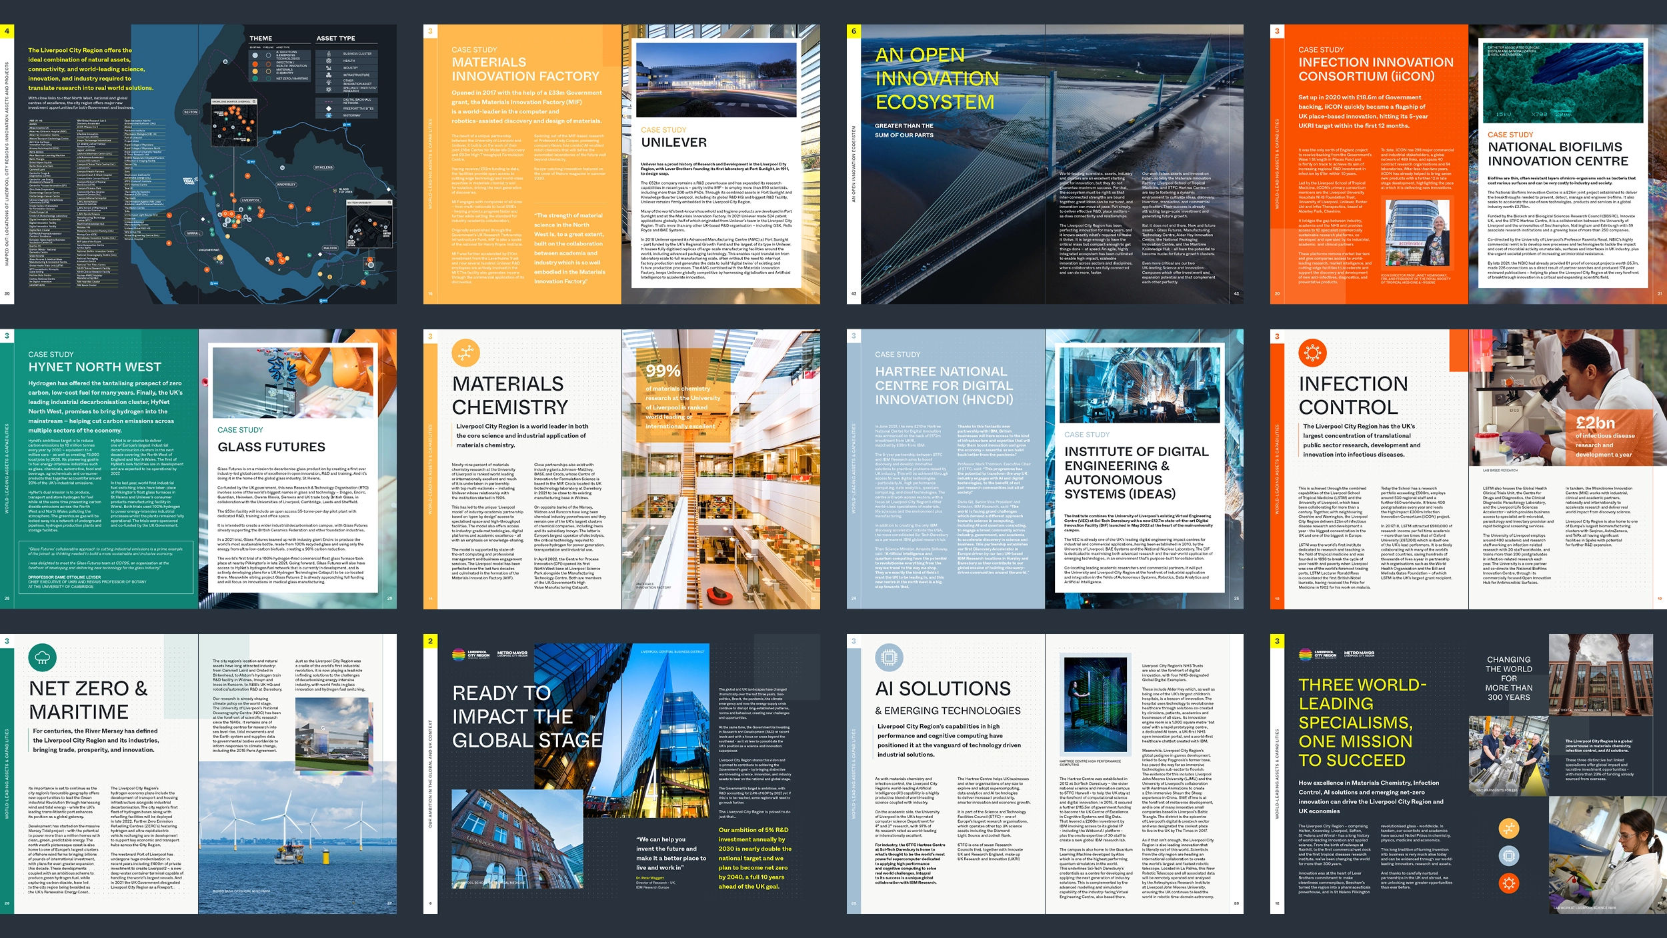The height and width of the screenshot is (938, 1667).
Task: Click the UNILEVER case study heading
Action: 673,142
